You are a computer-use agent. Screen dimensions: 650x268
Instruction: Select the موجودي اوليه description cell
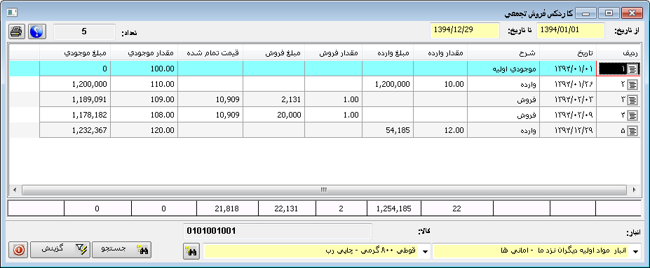[x=503, y=69]
